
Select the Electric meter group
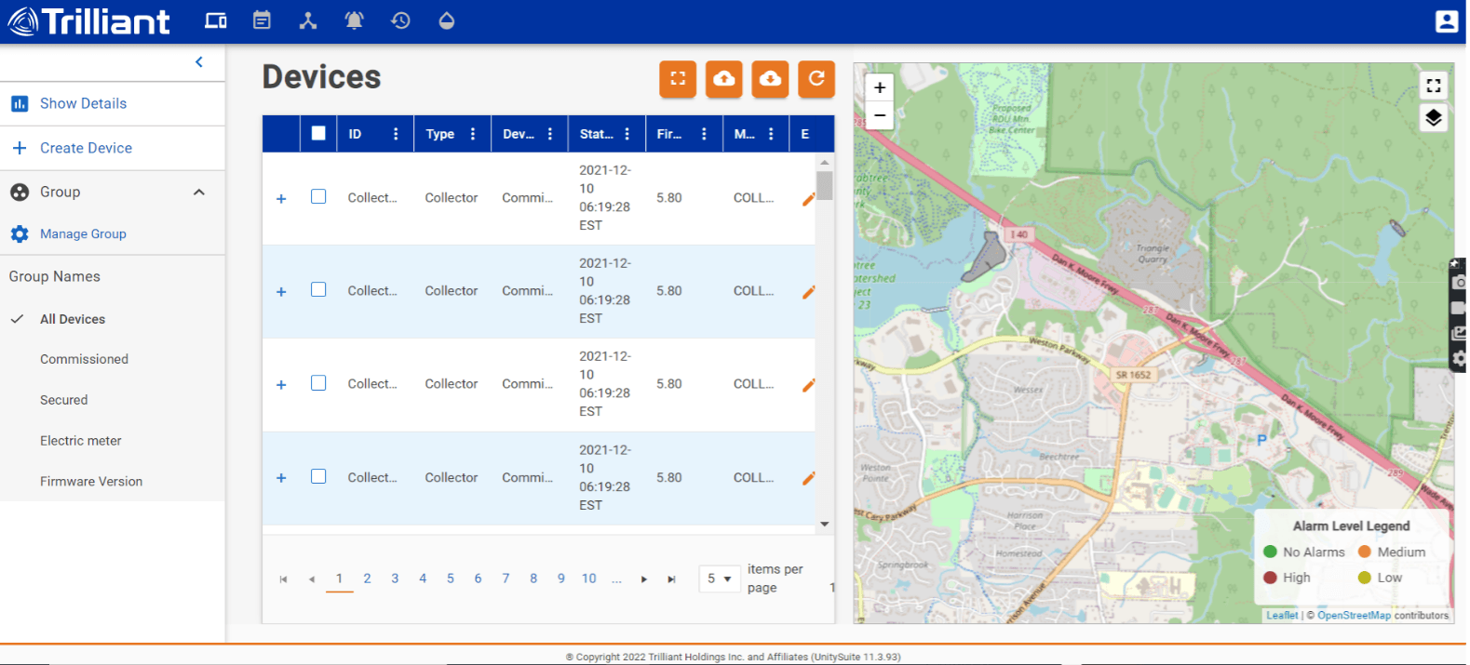81,441
